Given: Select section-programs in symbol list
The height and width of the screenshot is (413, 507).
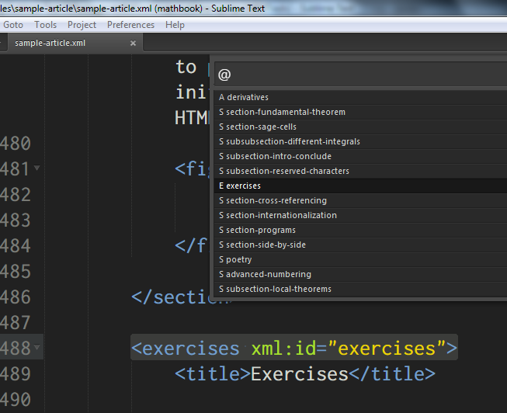Looking at the screenshot, I should 360,230.
